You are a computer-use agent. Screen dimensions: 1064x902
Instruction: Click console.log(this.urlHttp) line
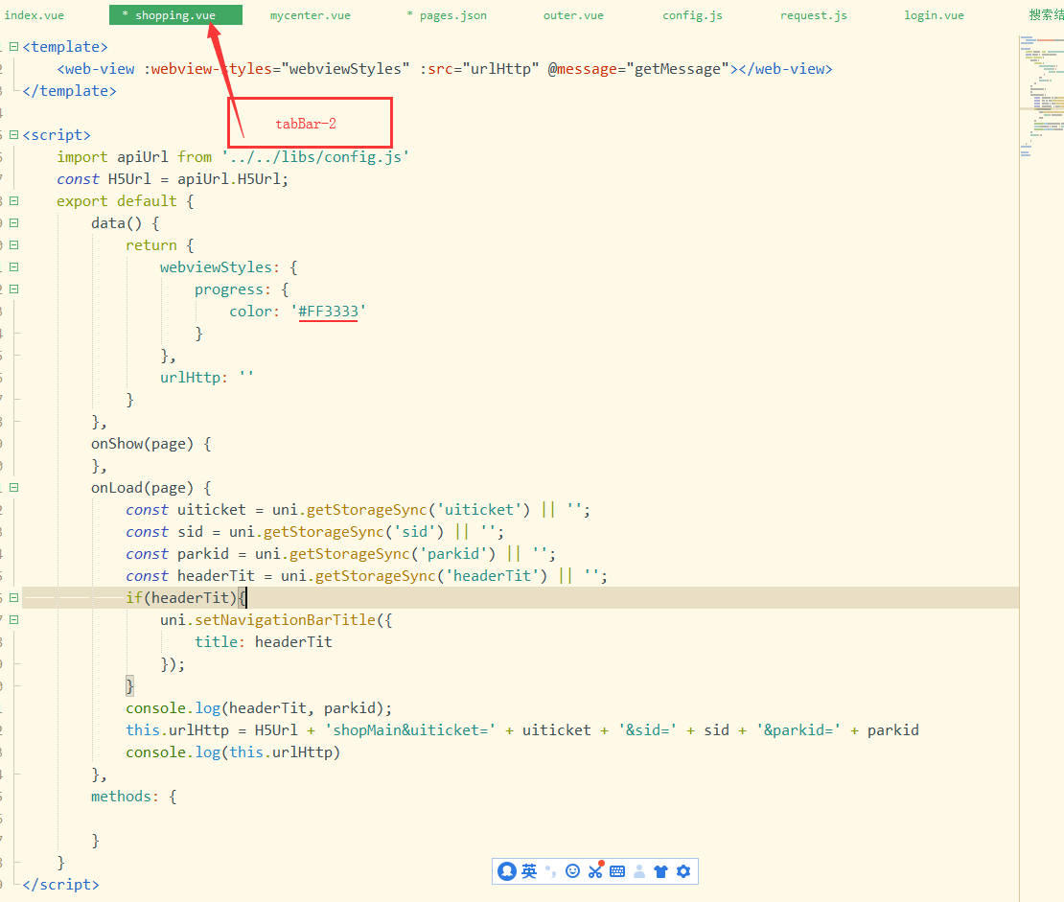coord(233,752)
